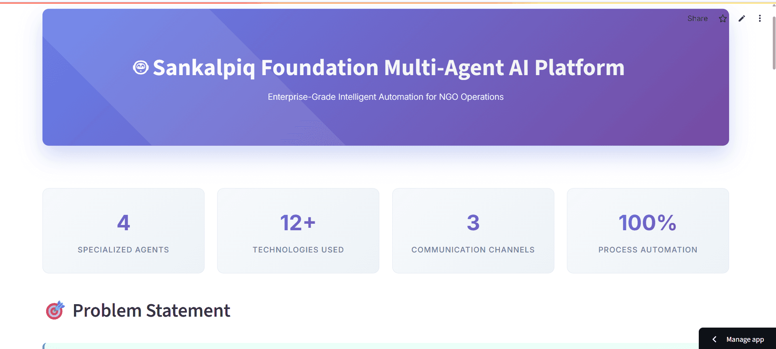Click the robot face icon in title
This screenshot has height=349, width=776.
141,67
